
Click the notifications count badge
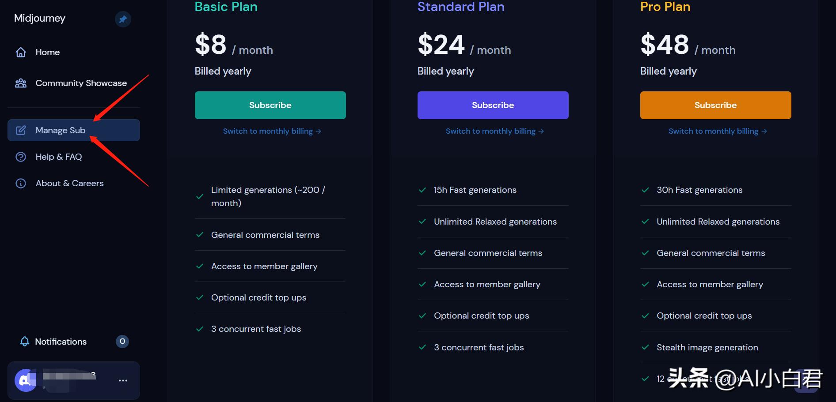point(122,341)
